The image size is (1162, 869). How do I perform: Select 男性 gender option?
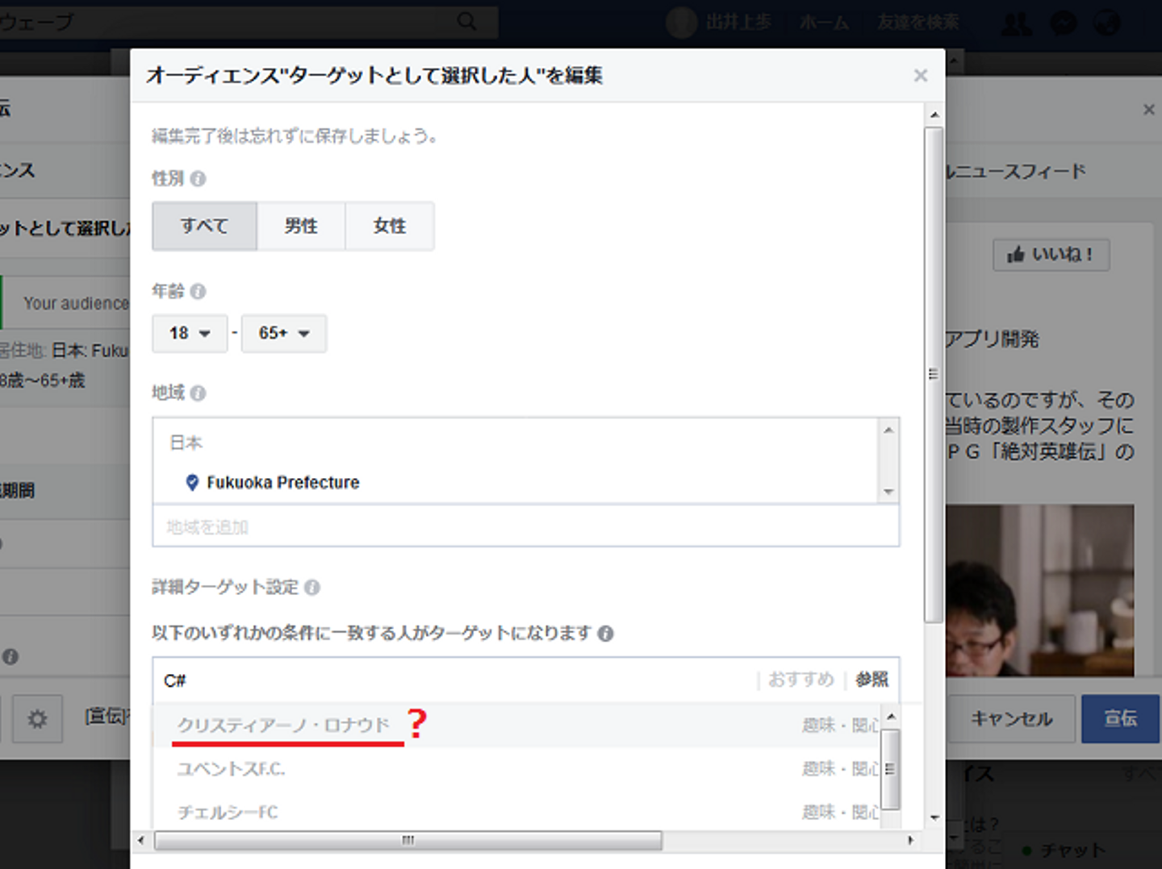point(301,226)
